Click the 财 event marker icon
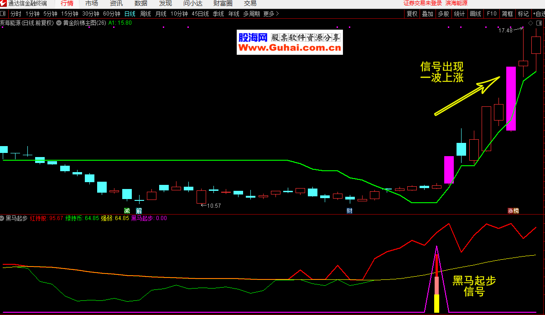The width and height of the screenshot is (545, 315). click(349, 210)
